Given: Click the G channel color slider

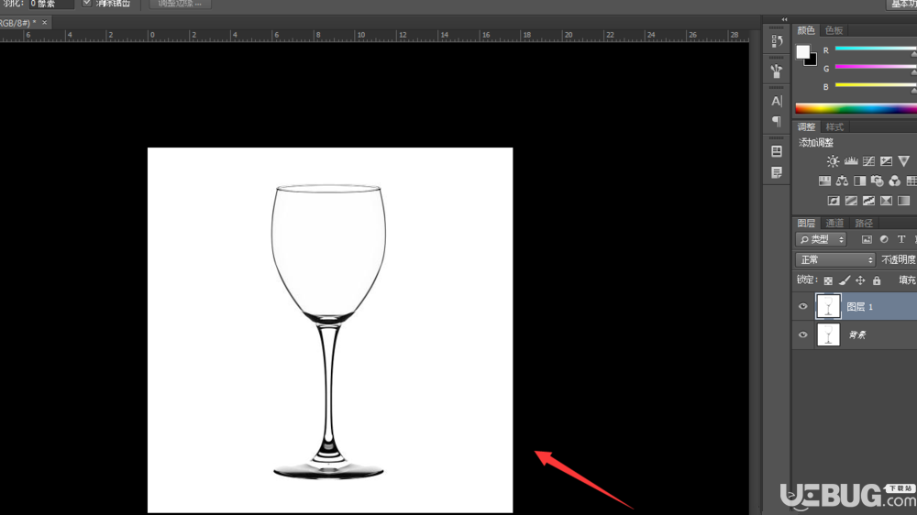Looking at the screenshot, I should click(876, 67).
